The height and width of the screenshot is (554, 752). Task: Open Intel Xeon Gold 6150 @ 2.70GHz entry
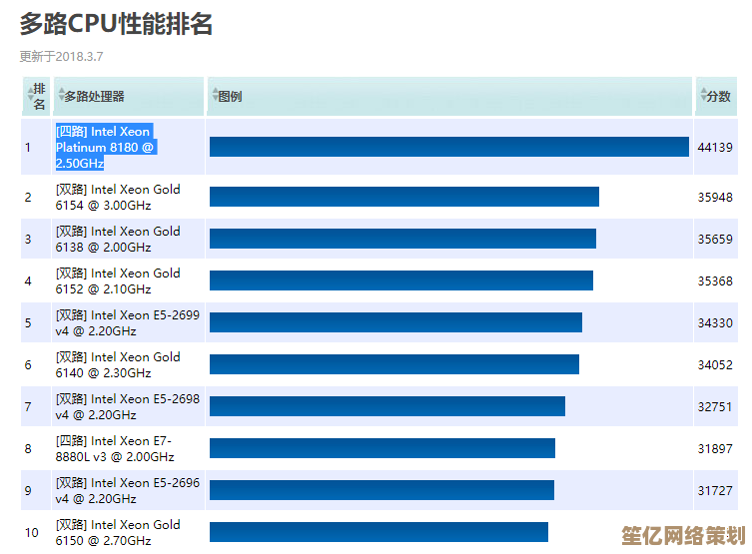118,532
